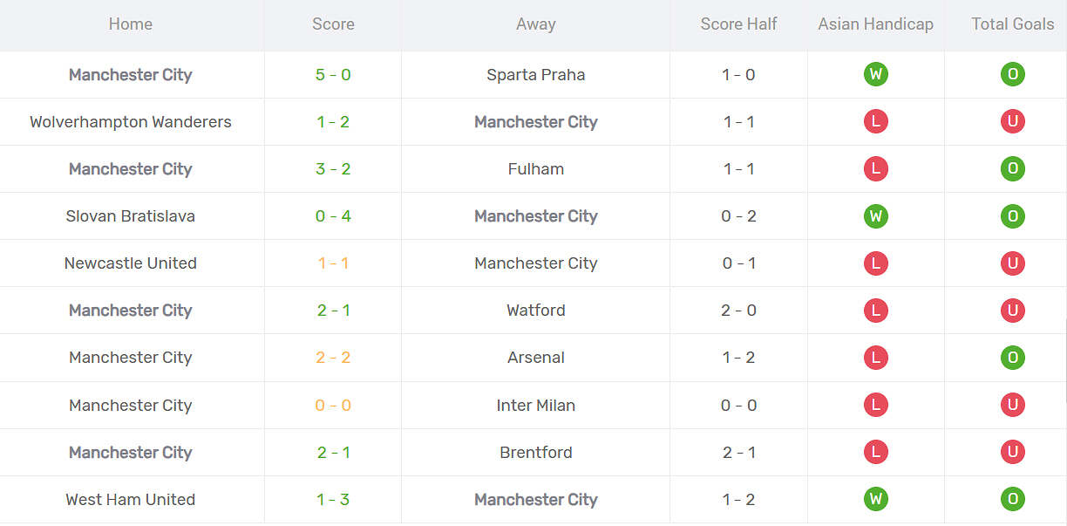
Task: Click the L handicap badge in Watford row
Action: pyautogui.click(x=875, y=311)
